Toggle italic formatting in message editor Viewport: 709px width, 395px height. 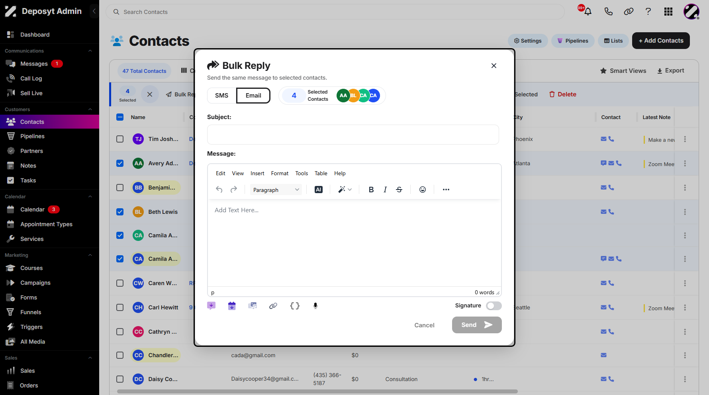pos(385,190)
